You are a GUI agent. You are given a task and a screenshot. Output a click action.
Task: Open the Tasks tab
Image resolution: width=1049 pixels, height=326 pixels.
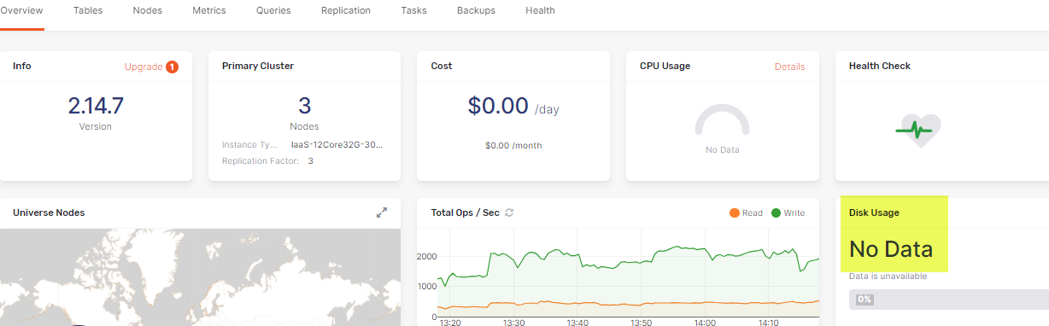(413, 11)
